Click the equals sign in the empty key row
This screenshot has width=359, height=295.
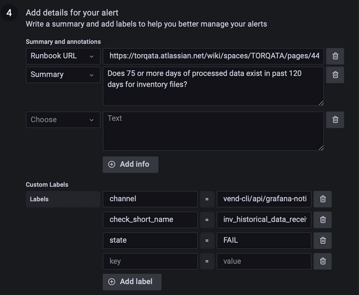tap(207, 261)
